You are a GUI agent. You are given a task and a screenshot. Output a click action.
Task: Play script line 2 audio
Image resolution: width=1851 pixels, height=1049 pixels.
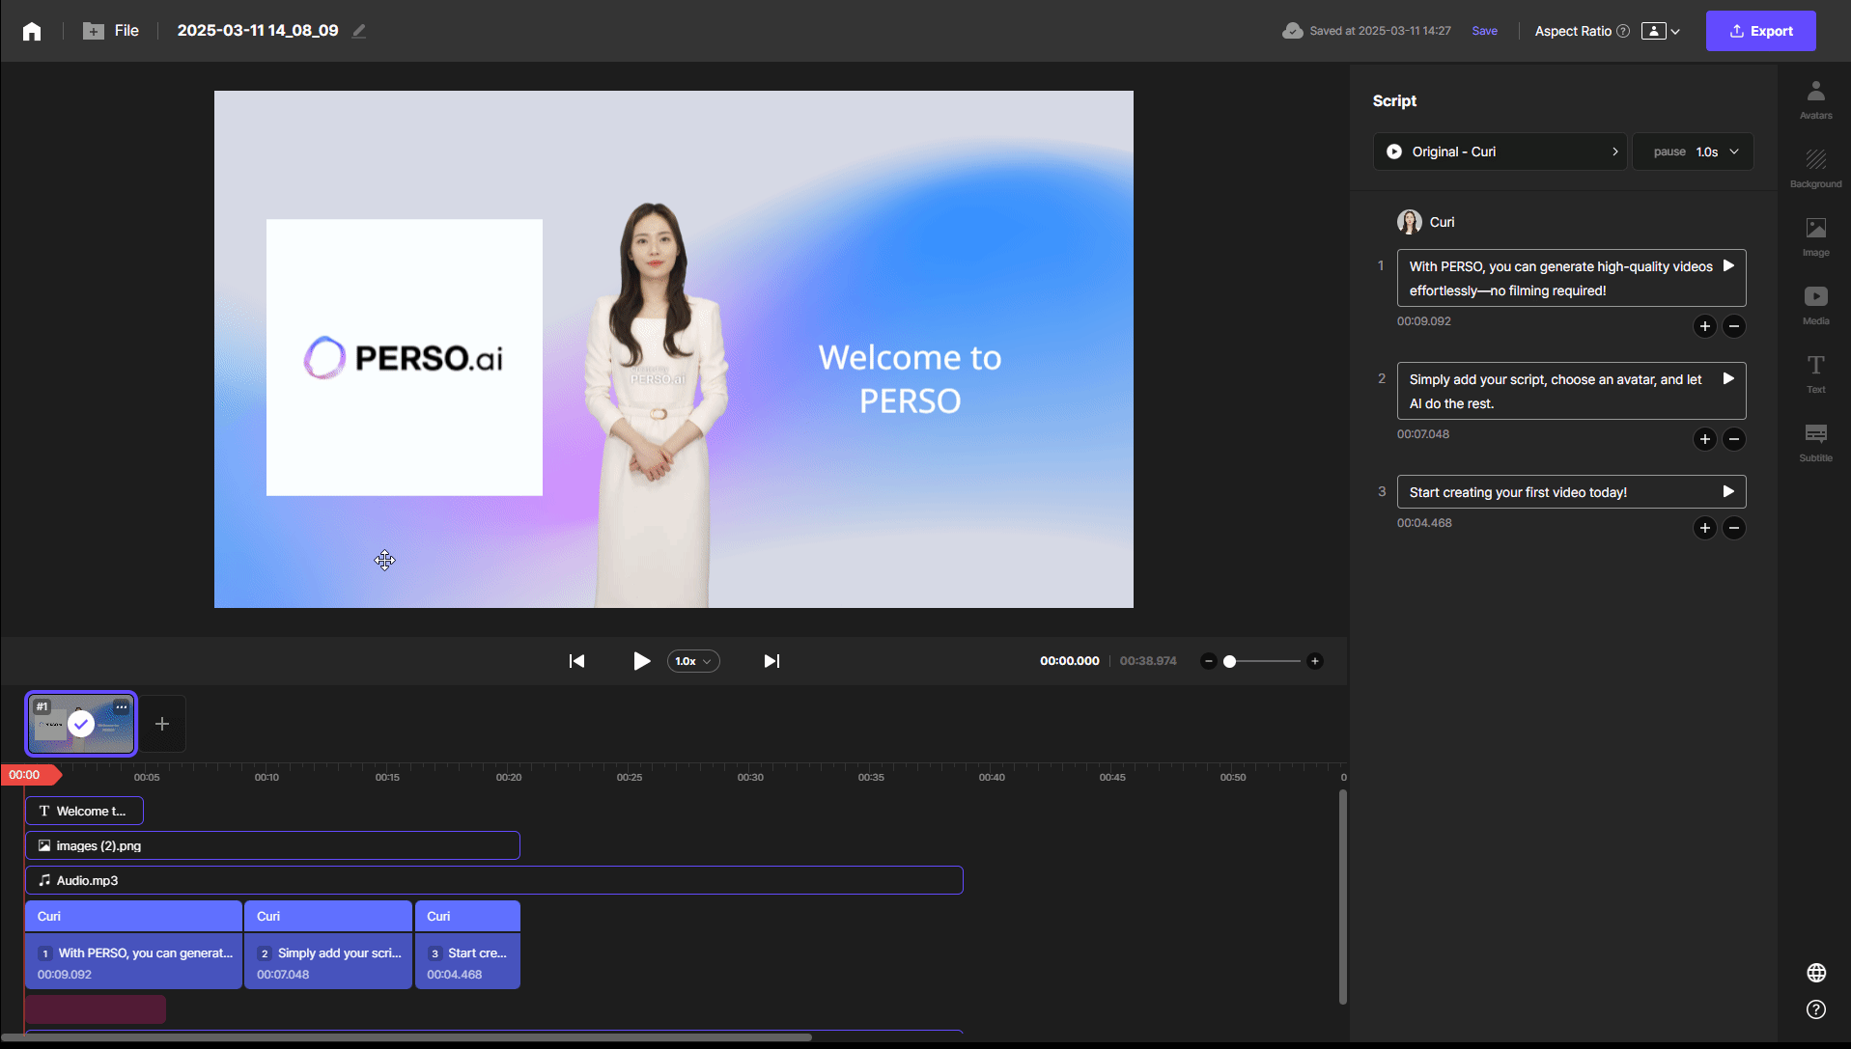tap(1728, 379)
